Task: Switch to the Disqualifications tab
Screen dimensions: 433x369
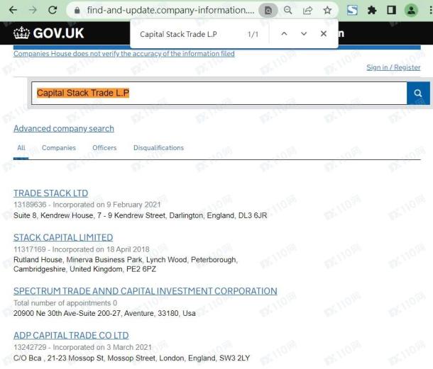Action: tap(158, 148)
